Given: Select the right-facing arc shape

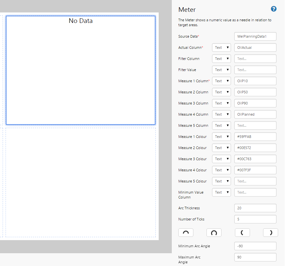Looking at the screenshot, I should pos(271,233).
